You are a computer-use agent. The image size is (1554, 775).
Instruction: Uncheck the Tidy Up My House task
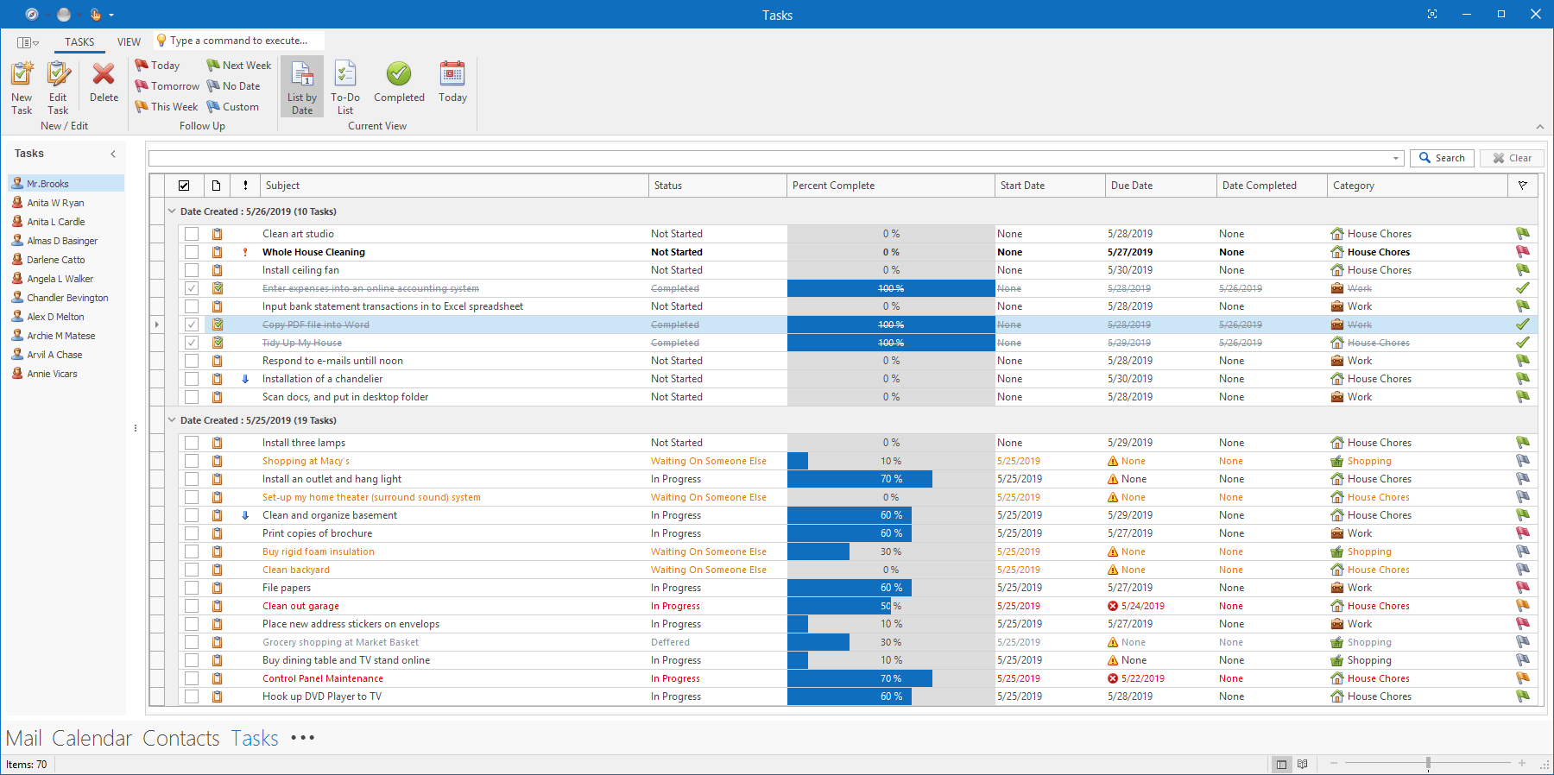coord(192,343)
